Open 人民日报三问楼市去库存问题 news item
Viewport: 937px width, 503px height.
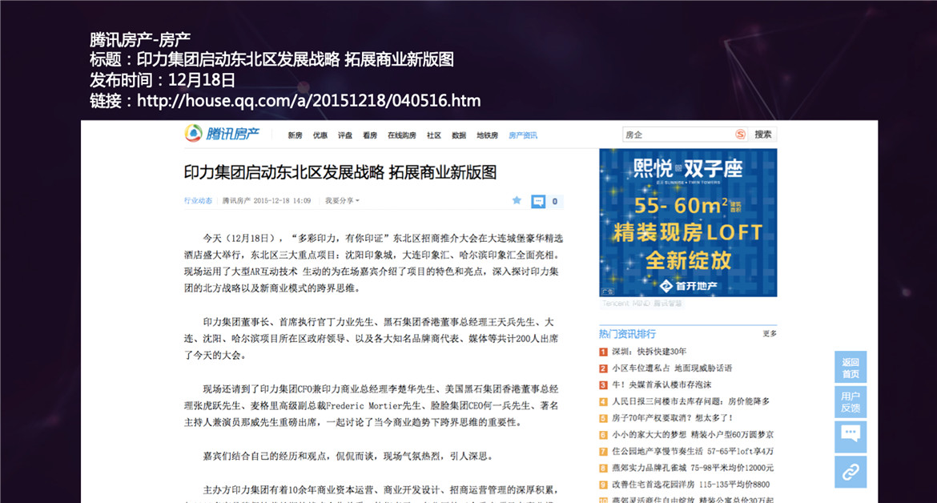tap(691, 401)
